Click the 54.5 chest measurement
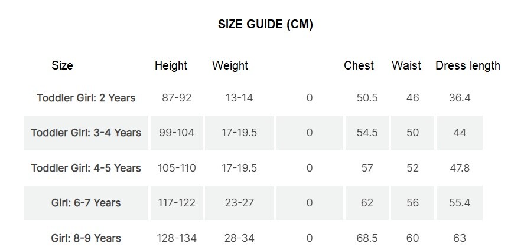The height and width of the screenshot is (250, 524). [367, 133]
